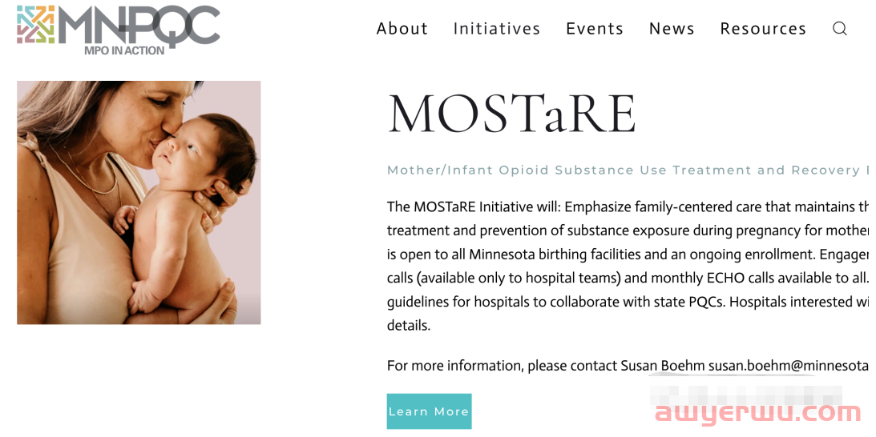Click the word 'details.' ending the paragraph
Screen dimensions: 876x437
(x=409, y=326)
